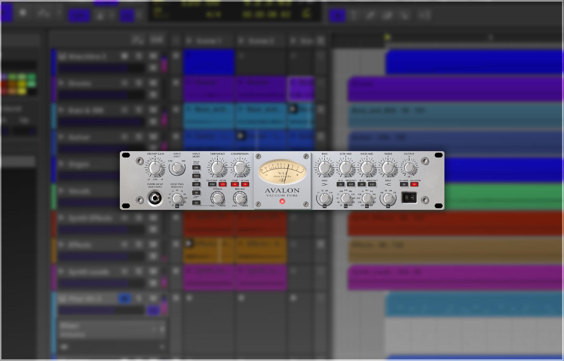Toggle the Phase REV button
564x361 pixels.
click(196, 176)
